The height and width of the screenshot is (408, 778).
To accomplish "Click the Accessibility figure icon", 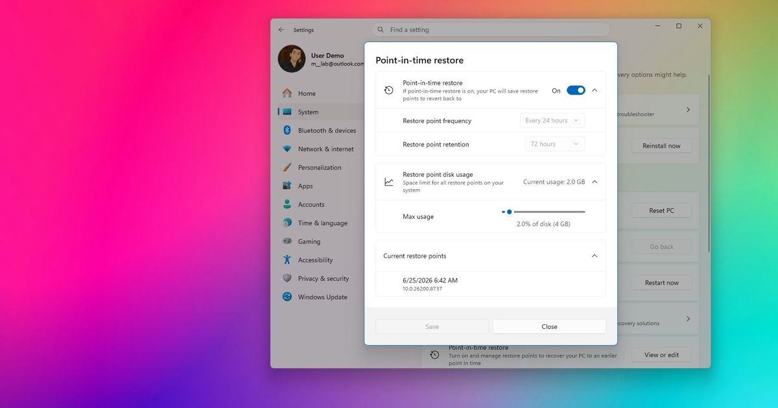I will pos(287,260).
